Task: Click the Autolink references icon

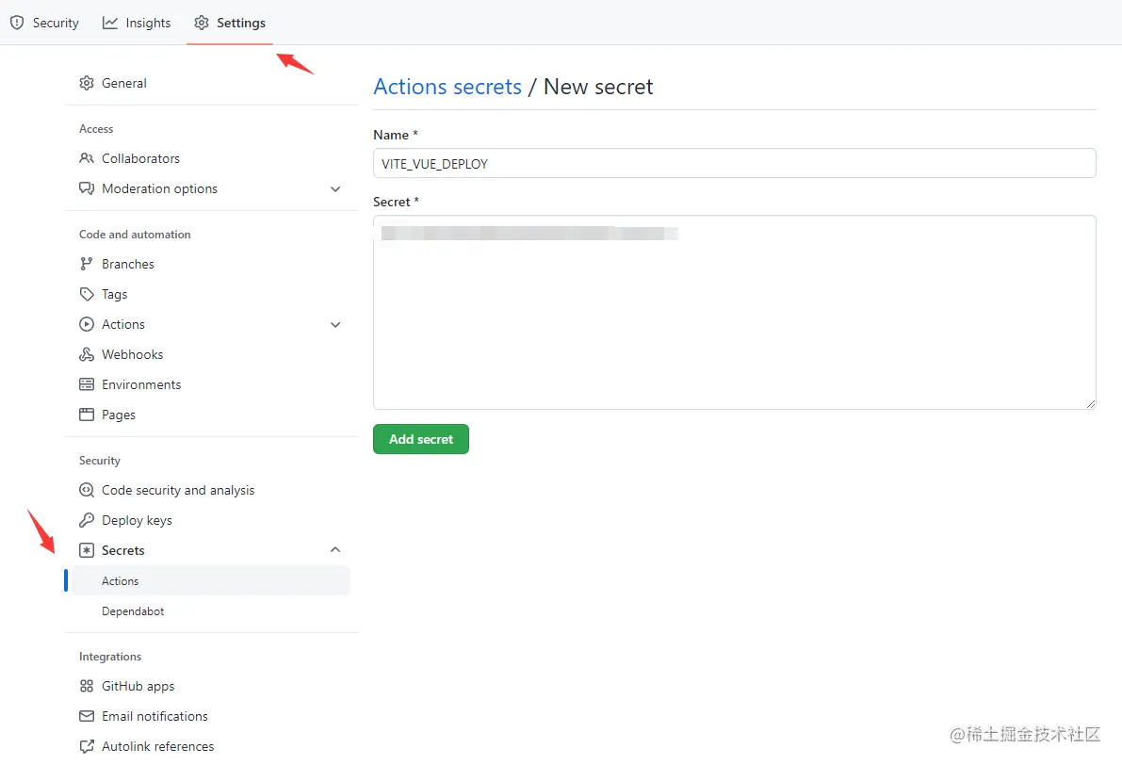Action: point(87,746)
